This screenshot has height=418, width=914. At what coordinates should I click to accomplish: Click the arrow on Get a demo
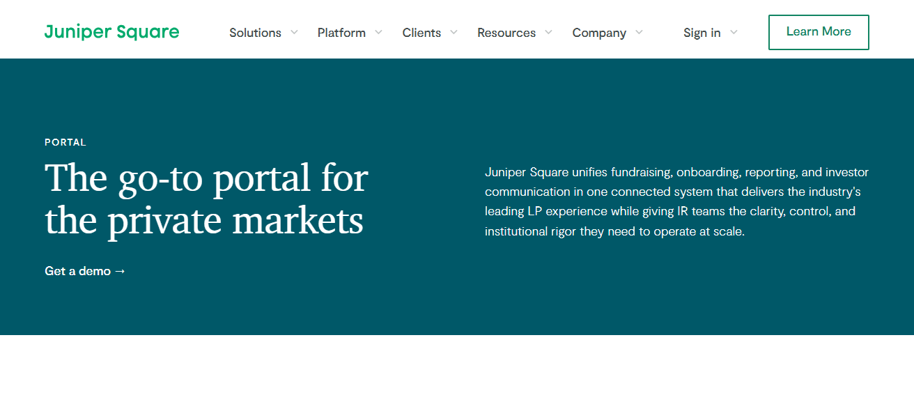pyautogui.click(x=120, y=271)
